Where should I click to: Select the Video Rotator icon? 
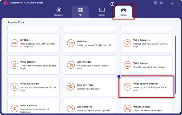point(71,108)
